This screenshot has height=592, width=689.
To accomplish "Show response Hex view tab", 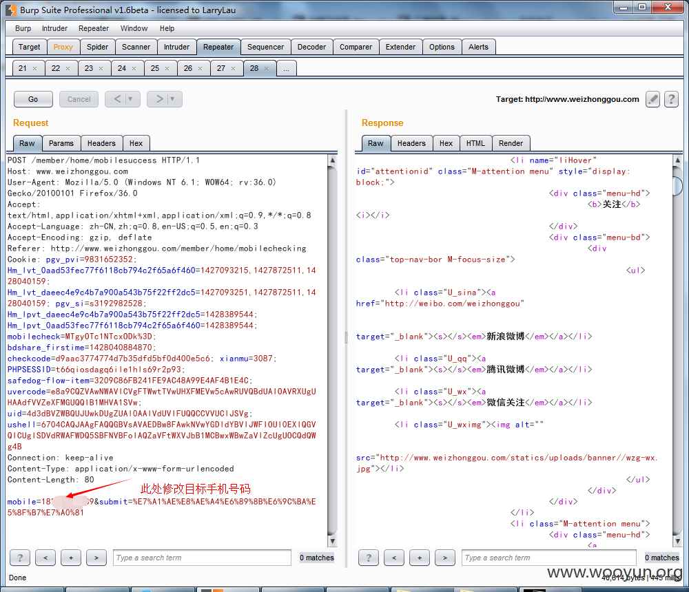I will click(x=446, y=144).
